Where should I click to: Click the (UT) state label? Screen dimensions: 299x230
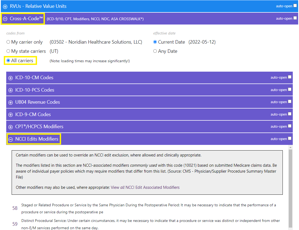(x=54, y=51)
